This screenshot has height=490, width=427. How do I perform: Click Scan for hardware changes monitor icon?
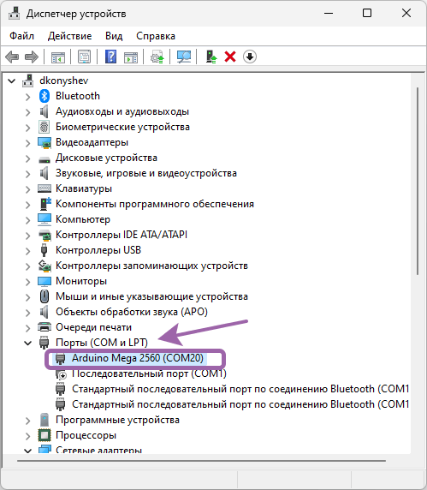[184, 57]
